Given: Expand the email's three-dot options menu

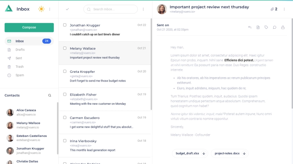Looking at the screenshot, I should pos(284,9).
